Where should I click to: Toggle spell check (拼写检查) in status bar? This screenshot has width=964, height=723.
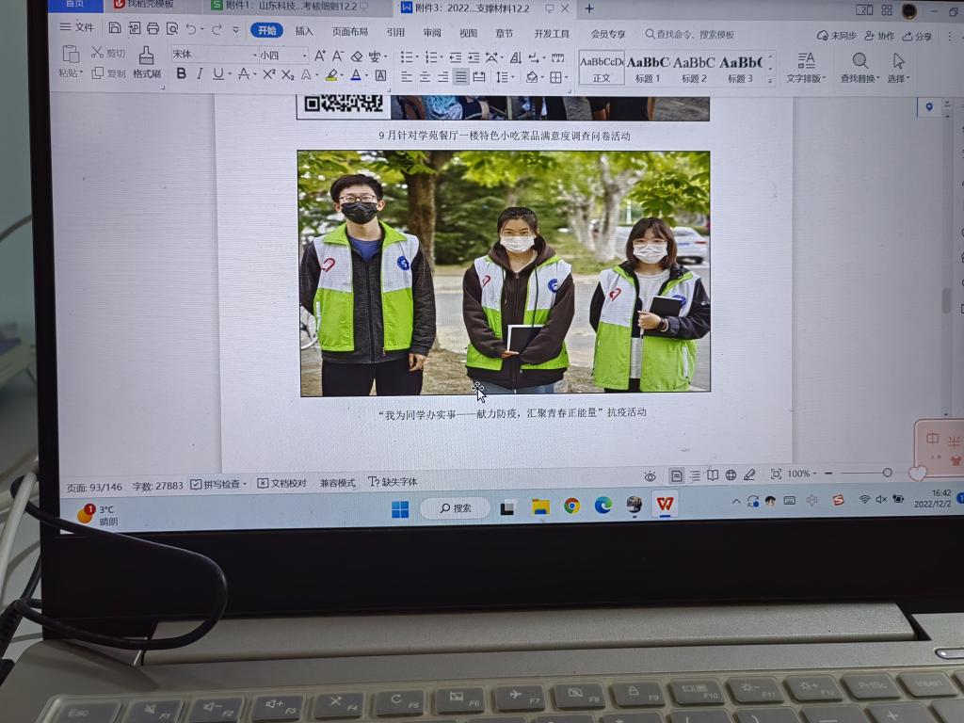point(218,483)
